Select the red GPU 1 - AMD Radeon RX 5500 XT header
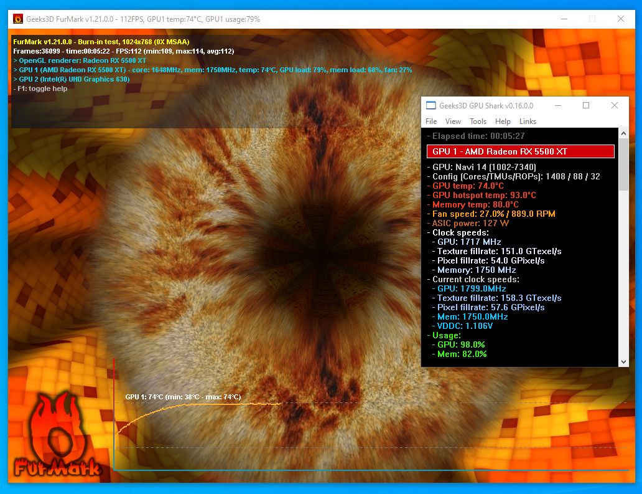This screenshot has height=494, width=642. click(521, 151)
